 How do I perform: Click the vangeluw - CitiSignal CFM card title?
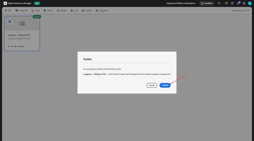pos(19,35)
